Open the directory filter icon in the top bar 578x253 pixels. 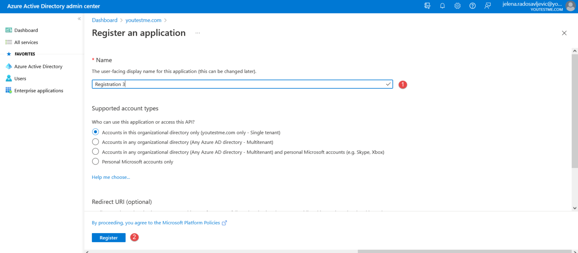(427, 6)
